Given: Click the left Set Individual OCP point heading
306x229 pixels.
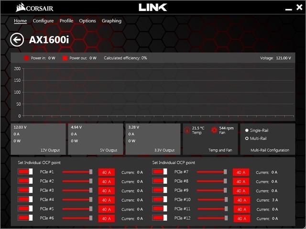Looking at the screenshot, I should pyautogui.click(x=39, y=163).
